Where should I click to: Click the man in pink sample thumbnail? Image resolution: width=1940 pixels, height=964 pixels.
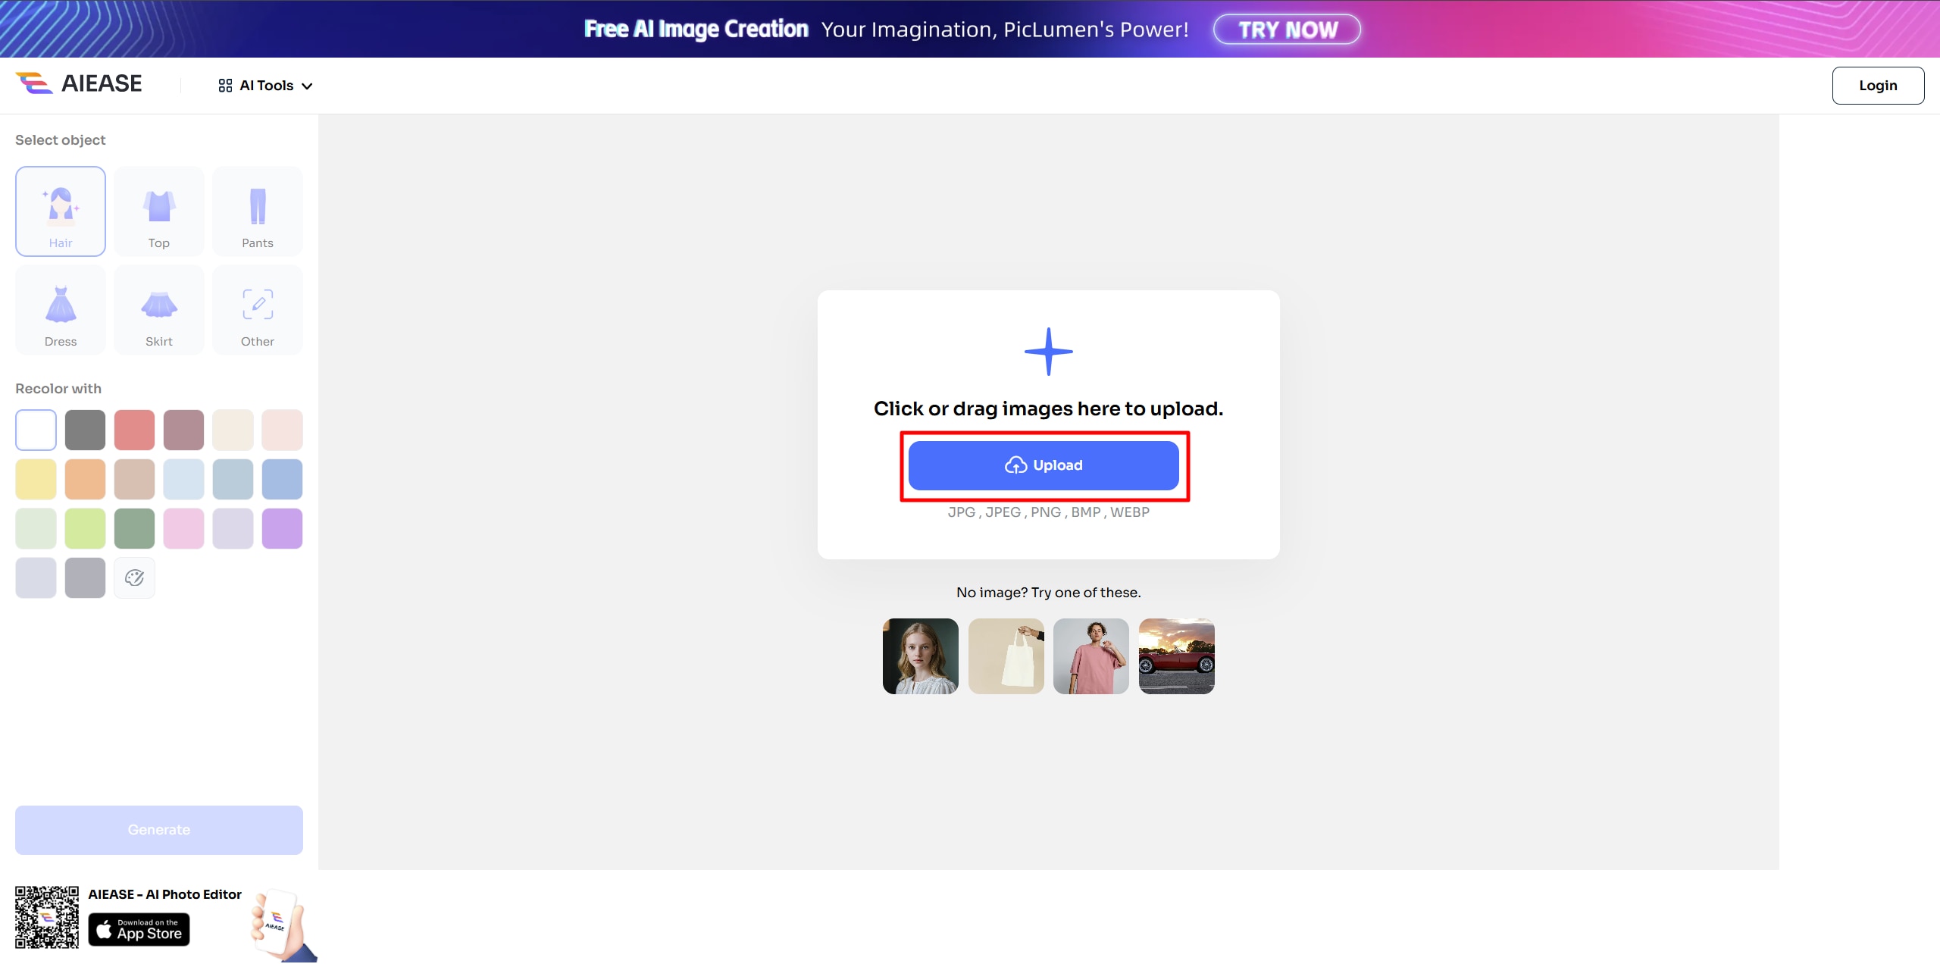1091,656
